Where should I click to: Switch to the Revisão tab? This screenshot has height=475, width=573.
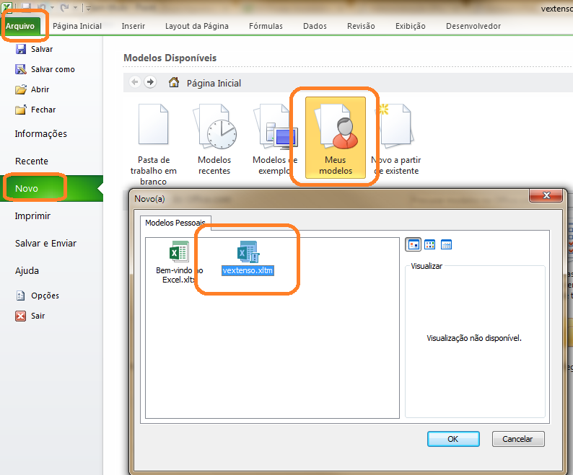click(361, 26)
